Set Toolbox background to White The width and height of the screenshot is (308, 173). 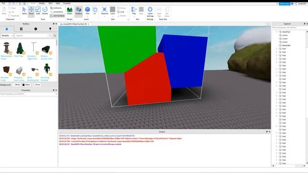[x=16, y=85]
